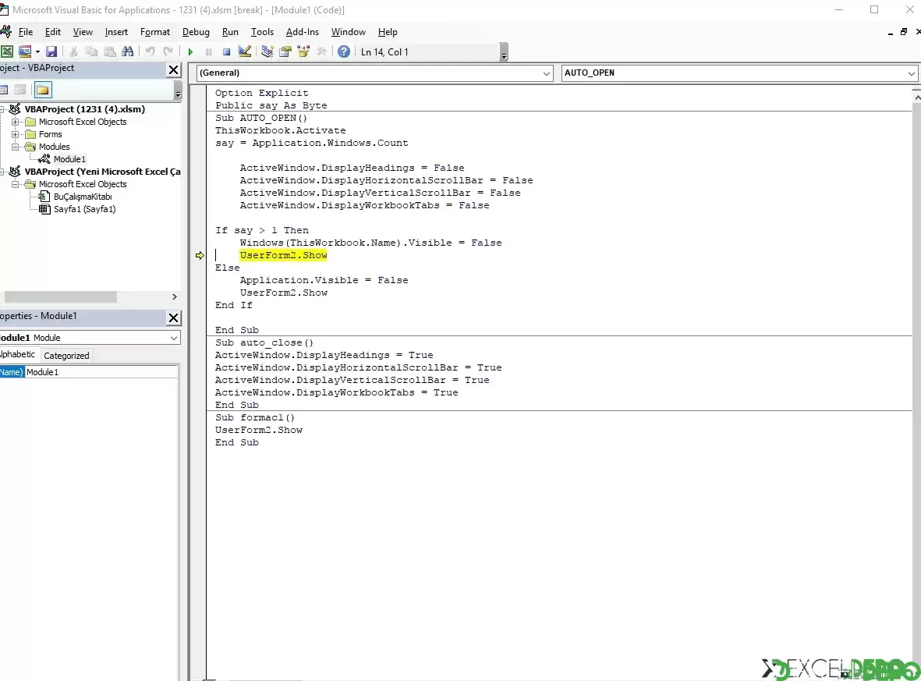Open the Window menu

tap(349, 32)
